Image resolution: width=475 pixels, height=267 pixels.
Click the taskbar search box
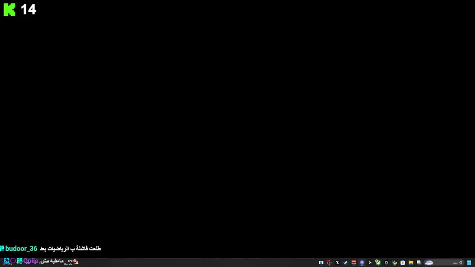point(443,263)
